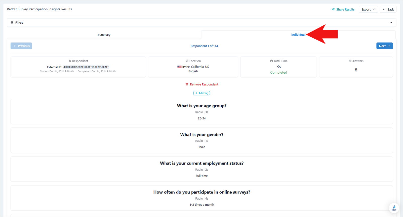This screenshot has width=403, height=217.
Task: Select the Individual tab
Action: [298, 35]
